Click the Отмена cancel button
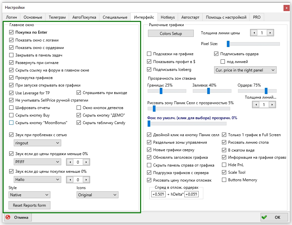The width and height of the screenshot is (292, 225). pyautogui.click(x=18, y=217)
